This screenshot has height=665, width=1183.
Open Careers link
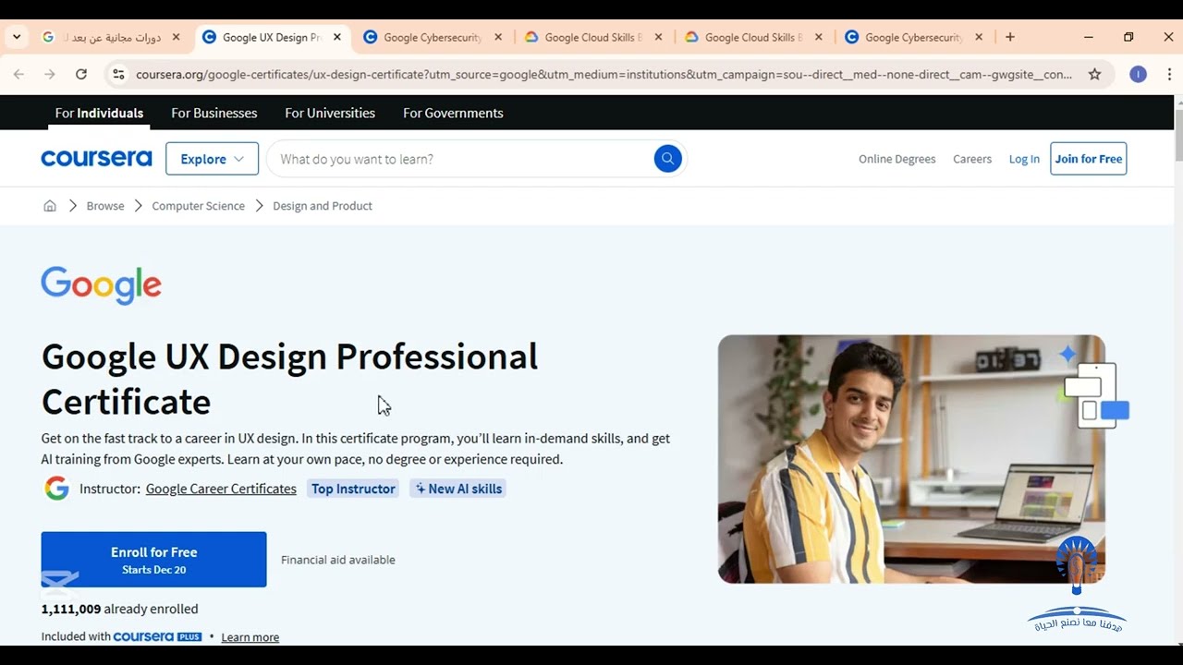[x=972, y=159]
